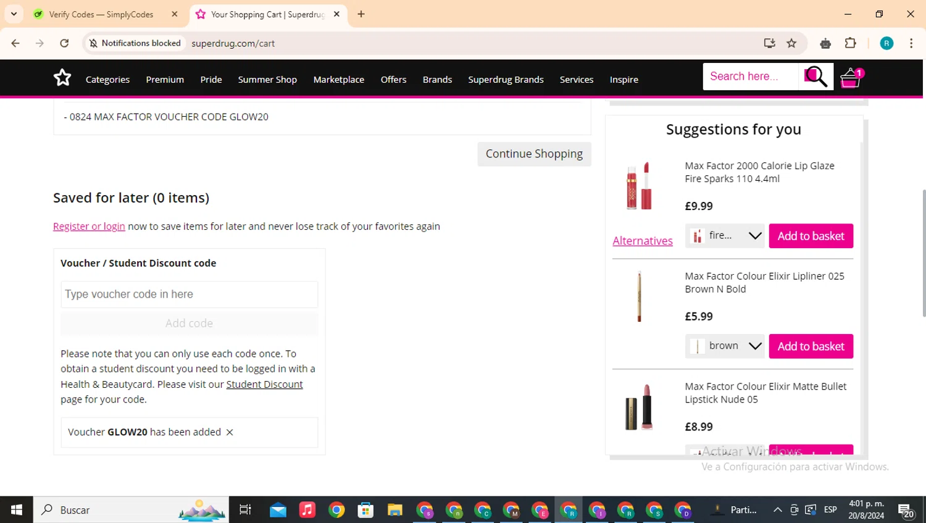Click the browser forward arrow

tap(40, 43)
